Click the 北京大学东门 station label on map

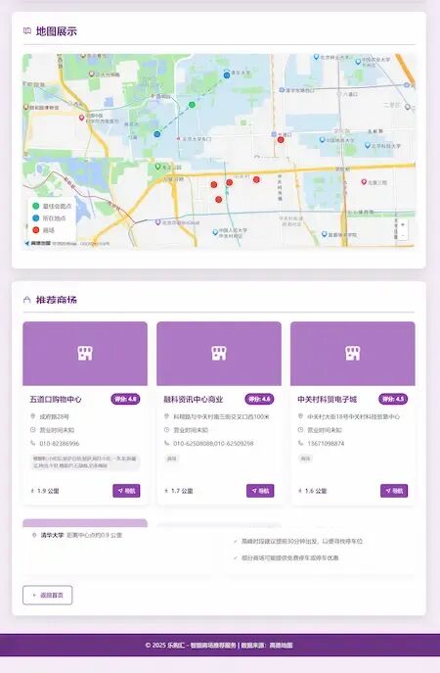point(198,139)
